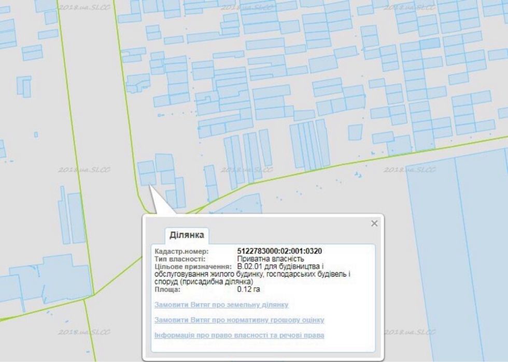Select the parcel the popup callout points to

[148, 178]
